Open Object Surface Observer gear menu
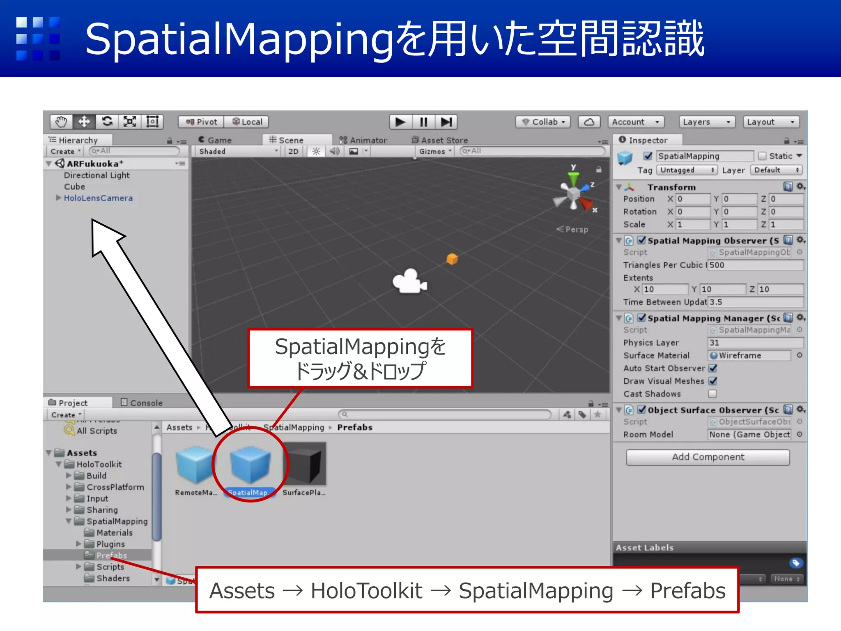This screenshot has width=841, height=631. click(801, 410)
